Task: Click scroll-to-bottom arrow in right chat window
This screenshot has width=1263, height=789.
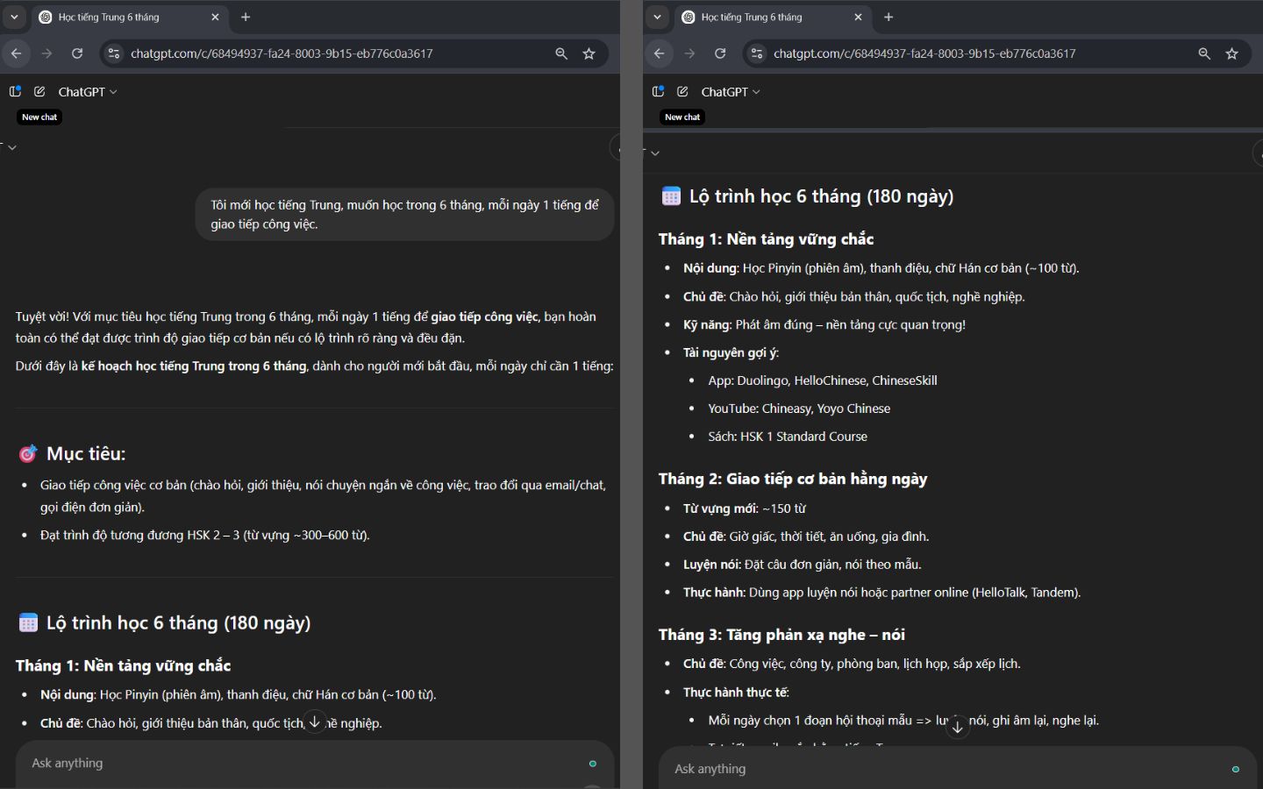Action: 958,727
